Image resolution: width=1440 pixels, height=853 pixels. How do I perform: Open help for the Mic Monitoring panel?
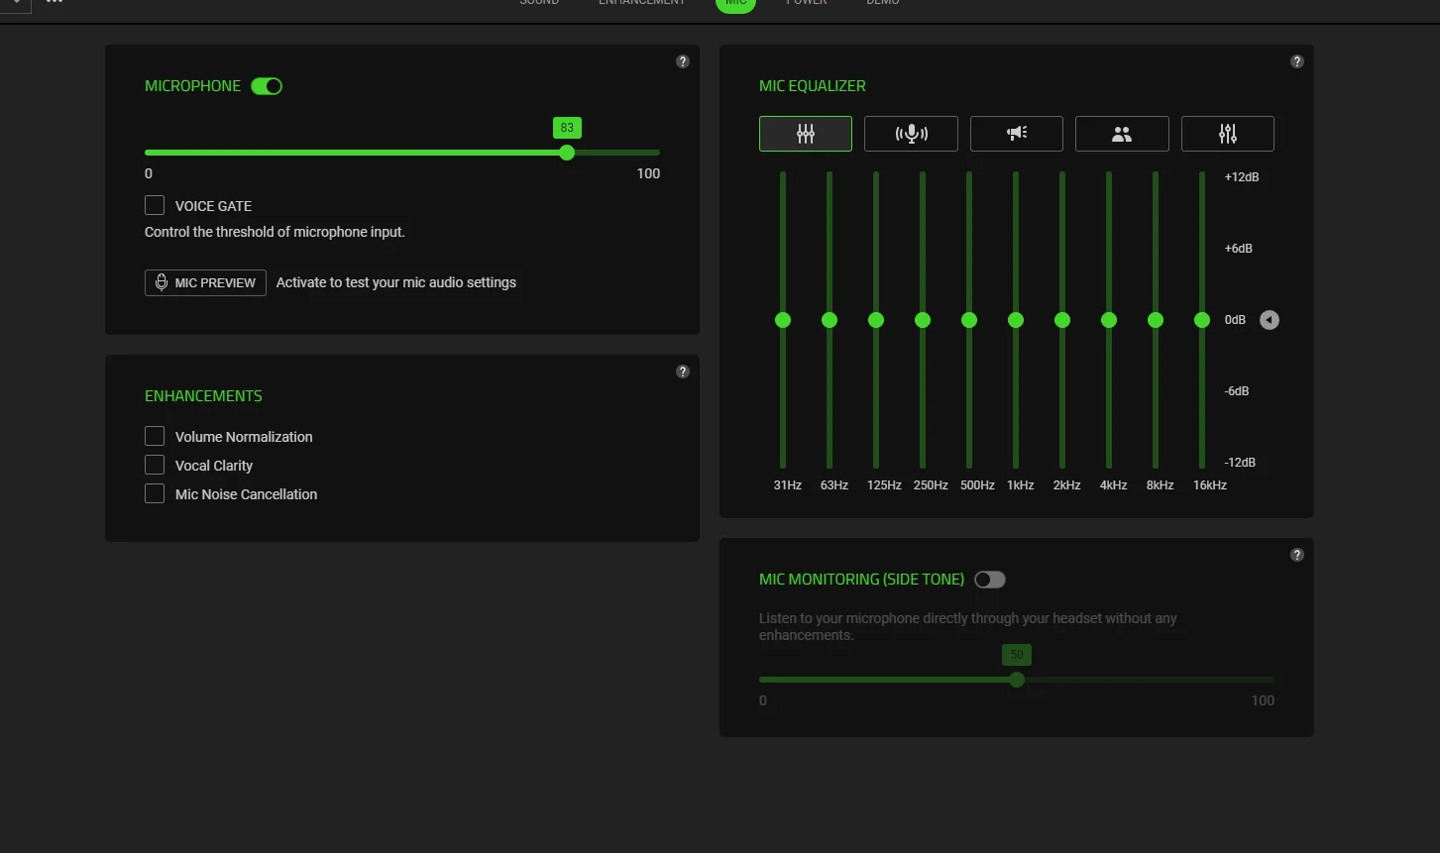pyautogui.click(x=1297, y=555)
